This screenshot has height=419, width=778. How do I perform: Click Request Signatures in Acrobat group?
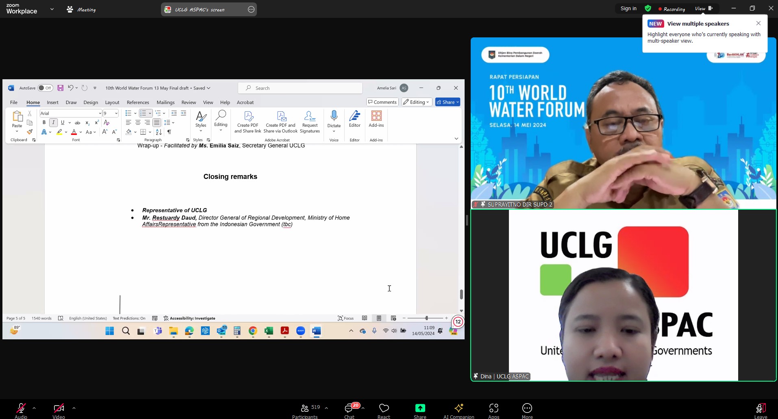pyautogui.click(x=310, y=122)
